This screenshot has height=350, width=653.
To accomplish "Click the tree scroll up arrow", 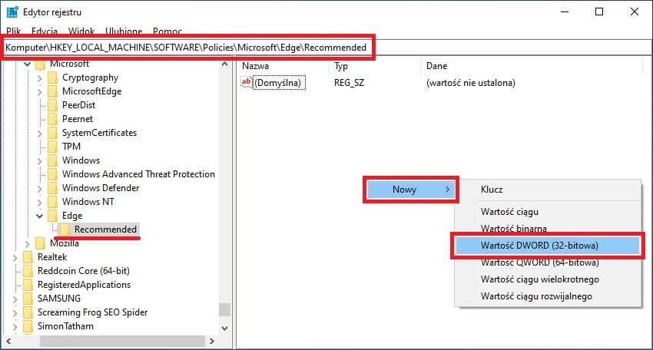I will coord(225,64).
